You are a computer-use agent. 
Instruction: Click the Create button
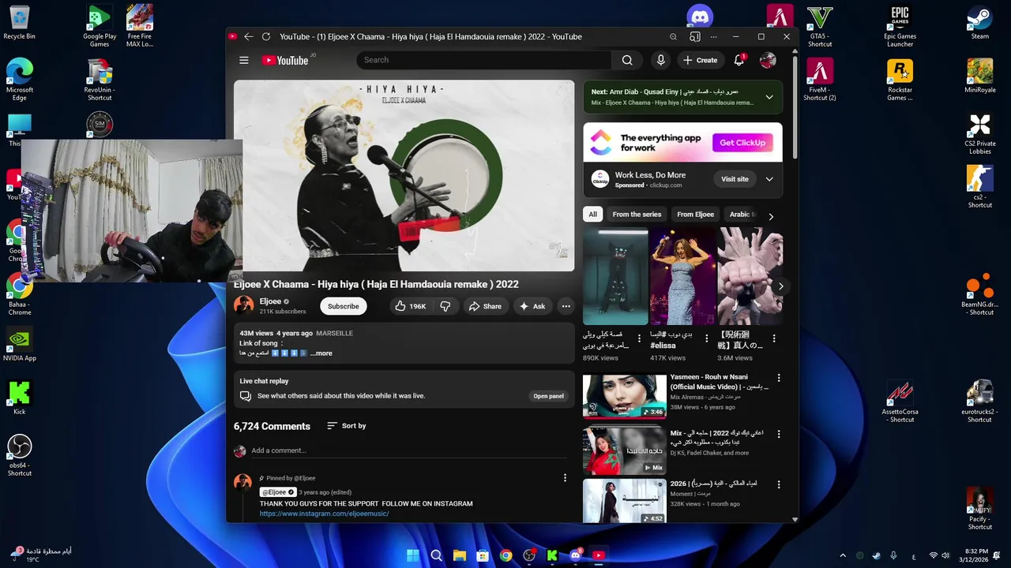(701, 60)
